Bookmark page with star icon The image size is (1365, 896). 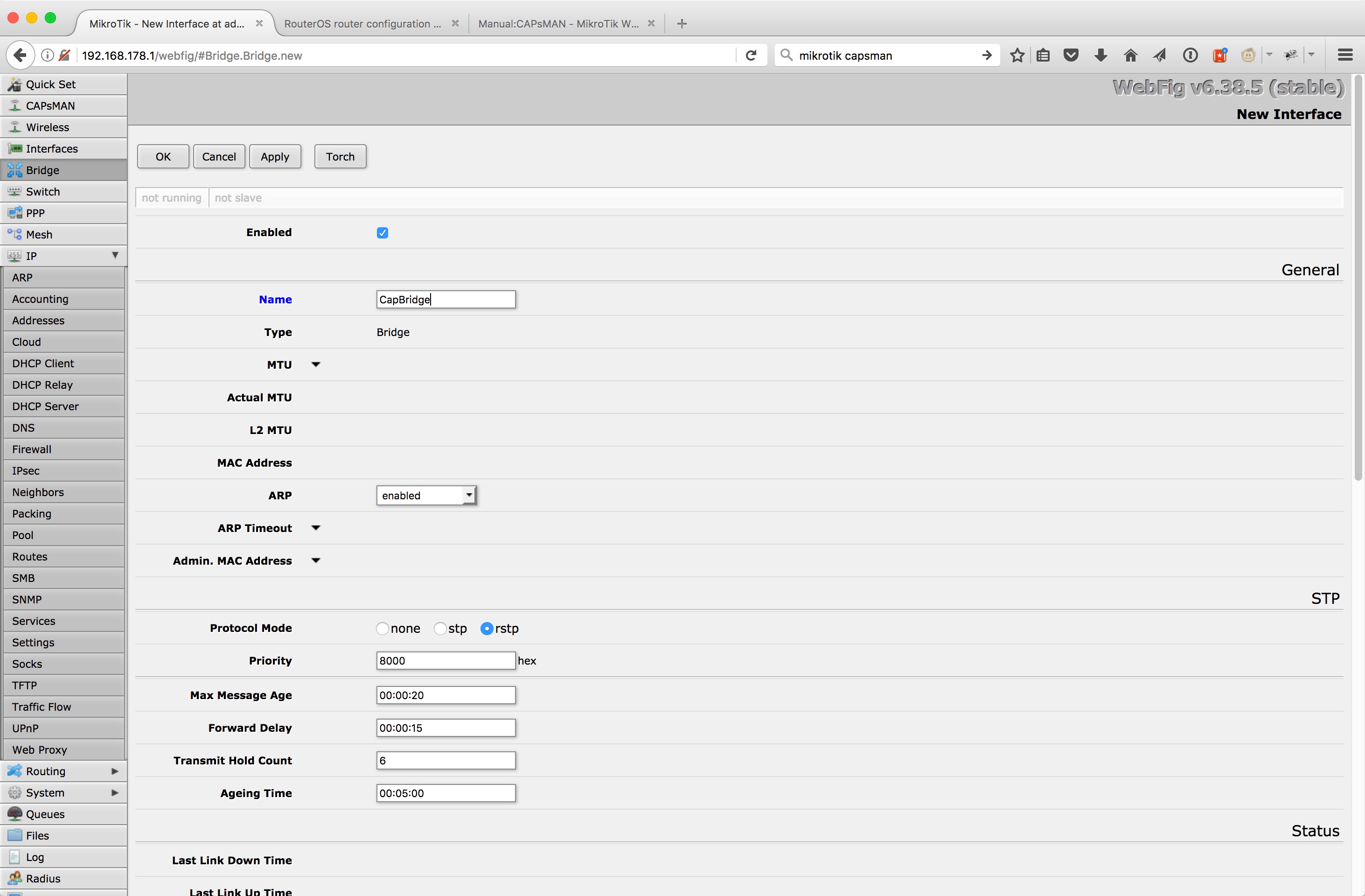[x=1017, y=56]
